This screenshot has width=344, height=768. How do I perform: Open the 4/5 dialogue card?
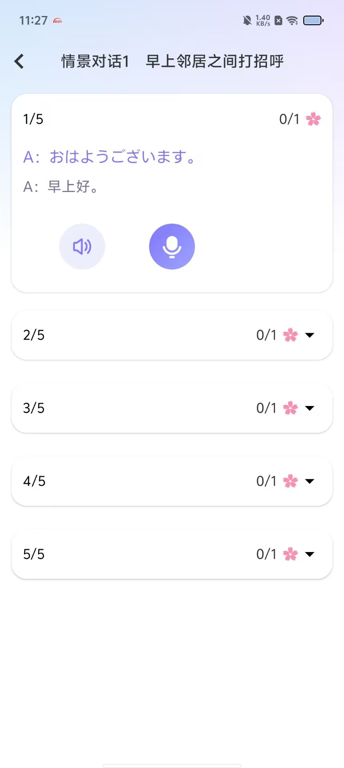point(172,481)
